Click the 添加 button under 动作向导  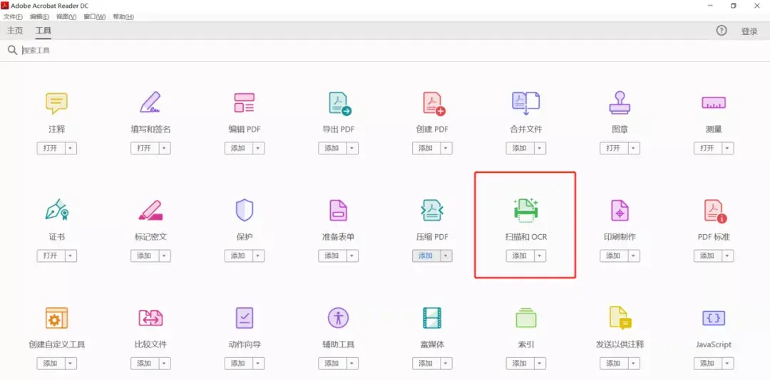[x=238, y=364]
